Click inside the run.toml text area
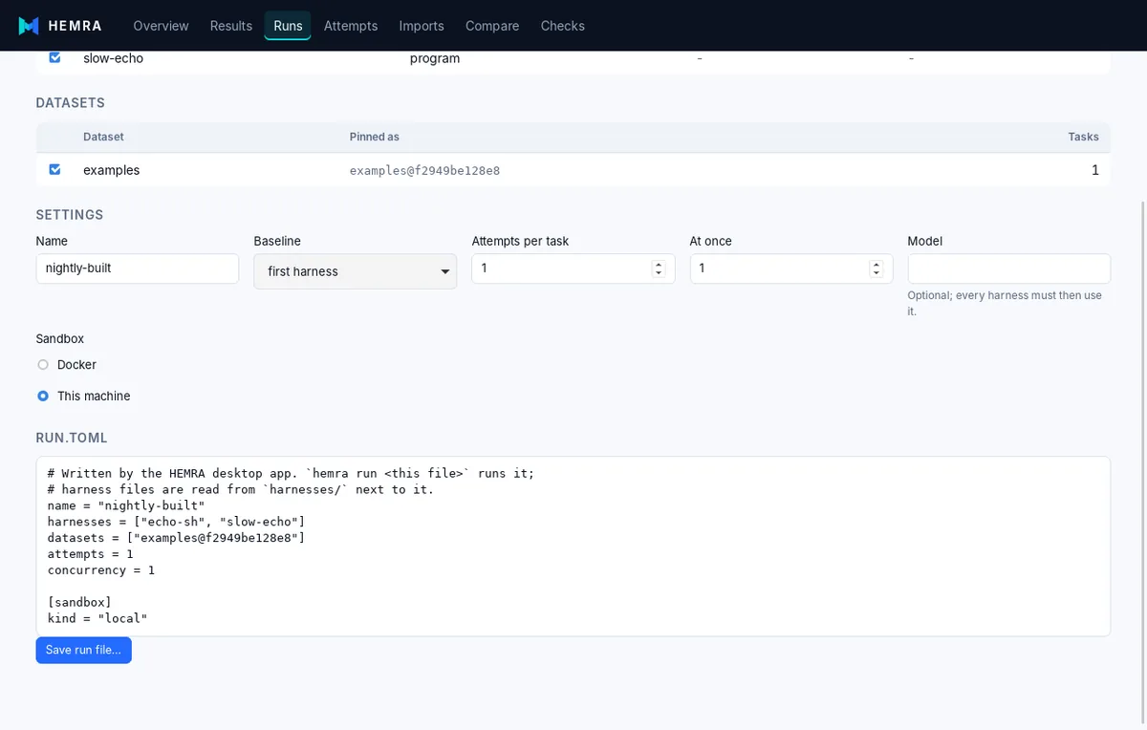 [x=573, y=547]
